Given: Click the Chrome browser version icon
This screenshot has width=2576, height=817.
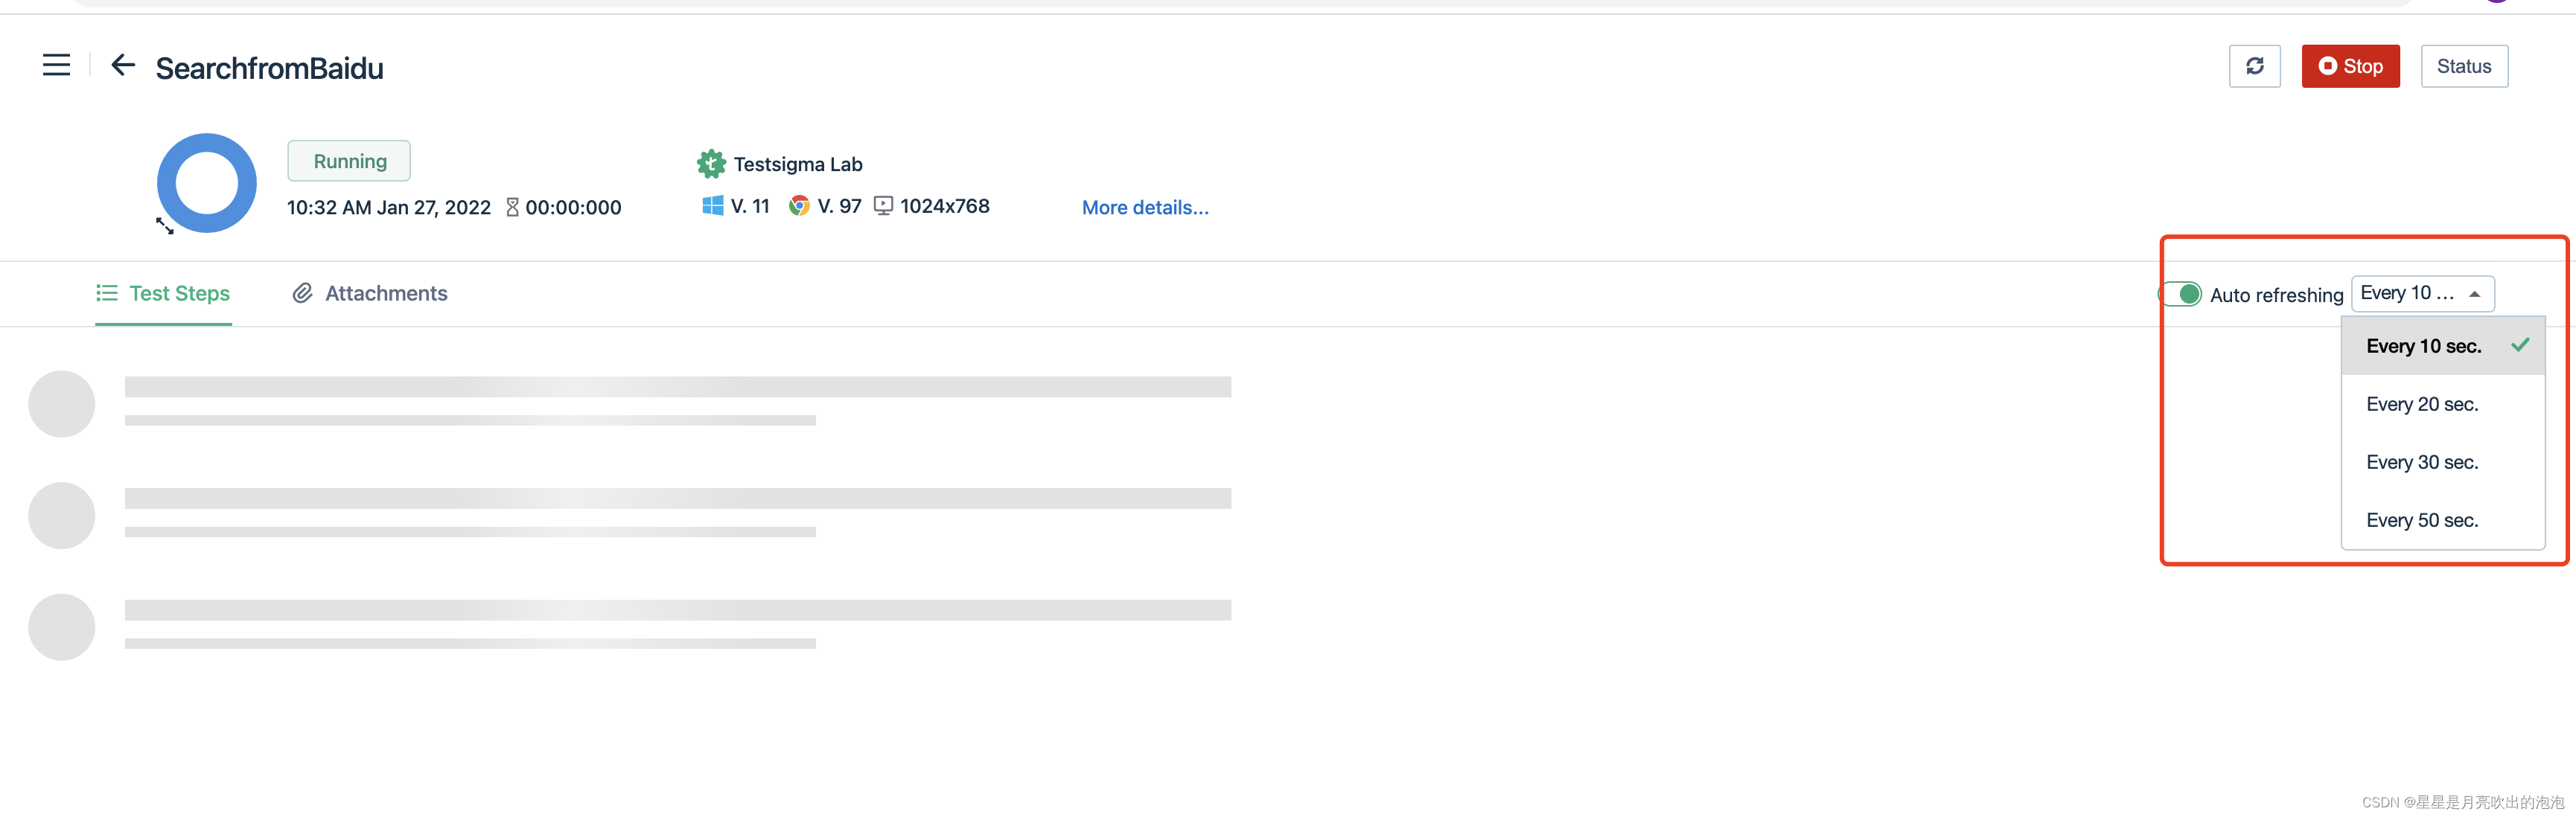Looking at the screenshot, I should (x=798, y=206).
